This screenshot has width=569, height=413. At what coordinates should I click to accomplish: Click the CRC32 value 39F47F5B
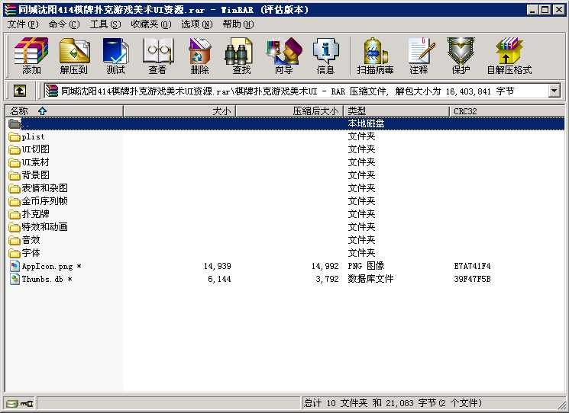coord(472,279)
